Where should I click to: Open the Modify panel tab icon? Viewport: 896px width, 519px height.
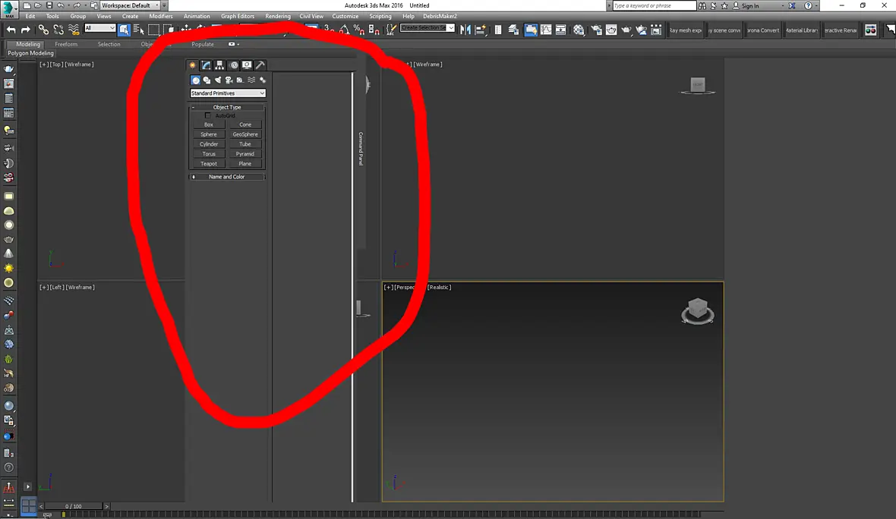tap(207, 65)
